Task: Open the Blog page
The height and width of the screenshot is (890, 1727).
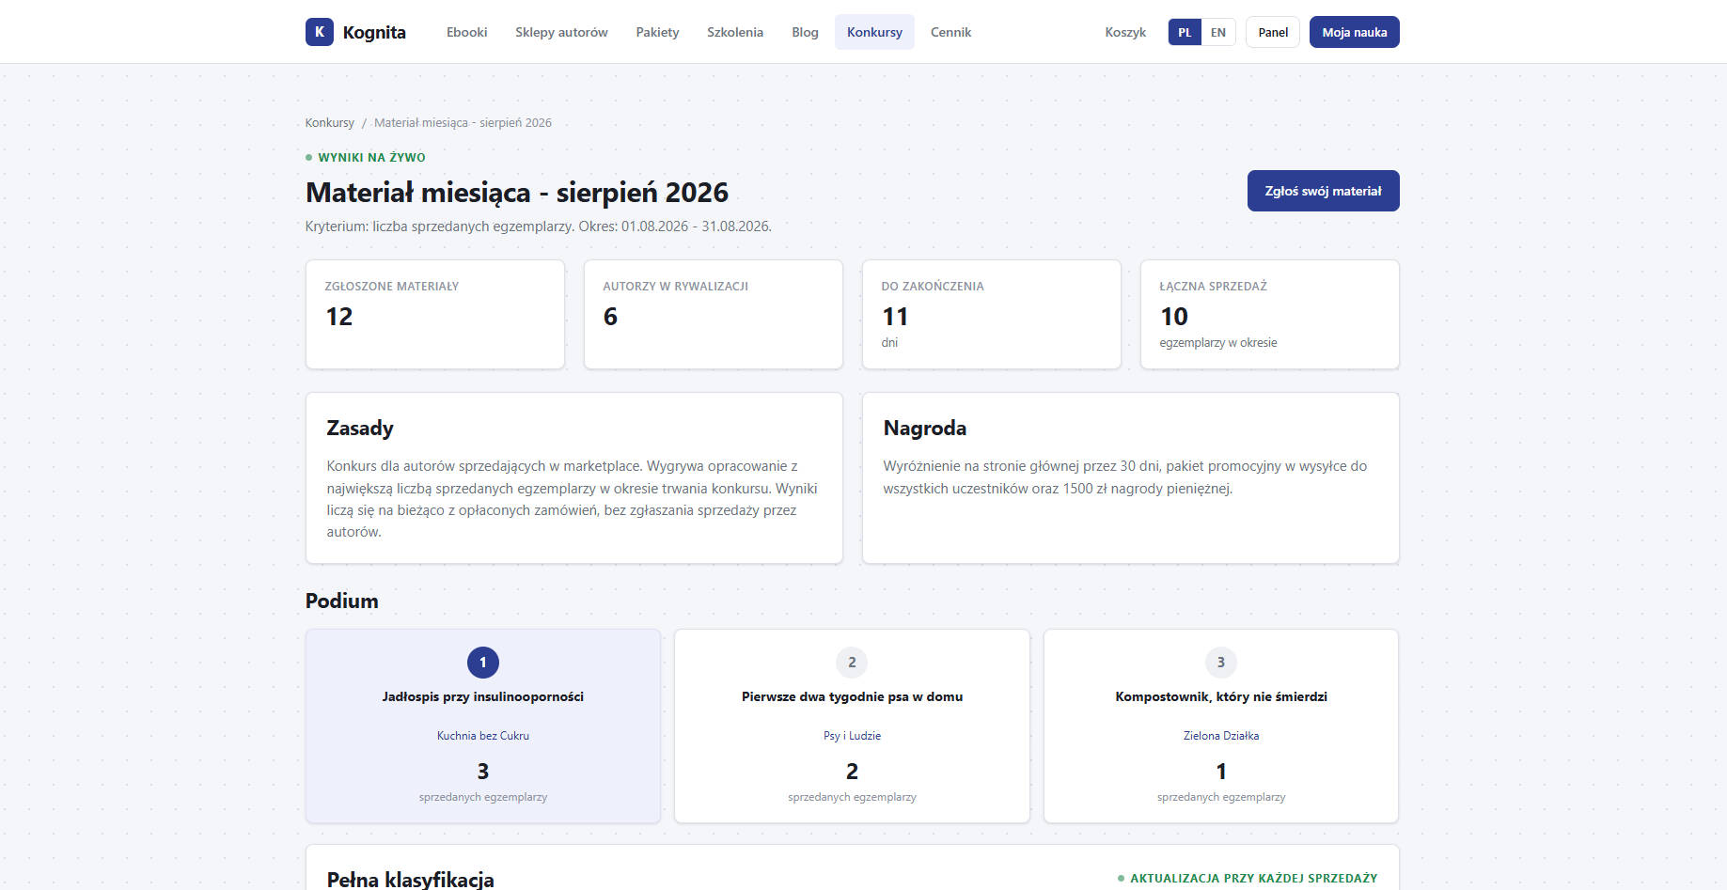Action: click(x=805, y=32)
